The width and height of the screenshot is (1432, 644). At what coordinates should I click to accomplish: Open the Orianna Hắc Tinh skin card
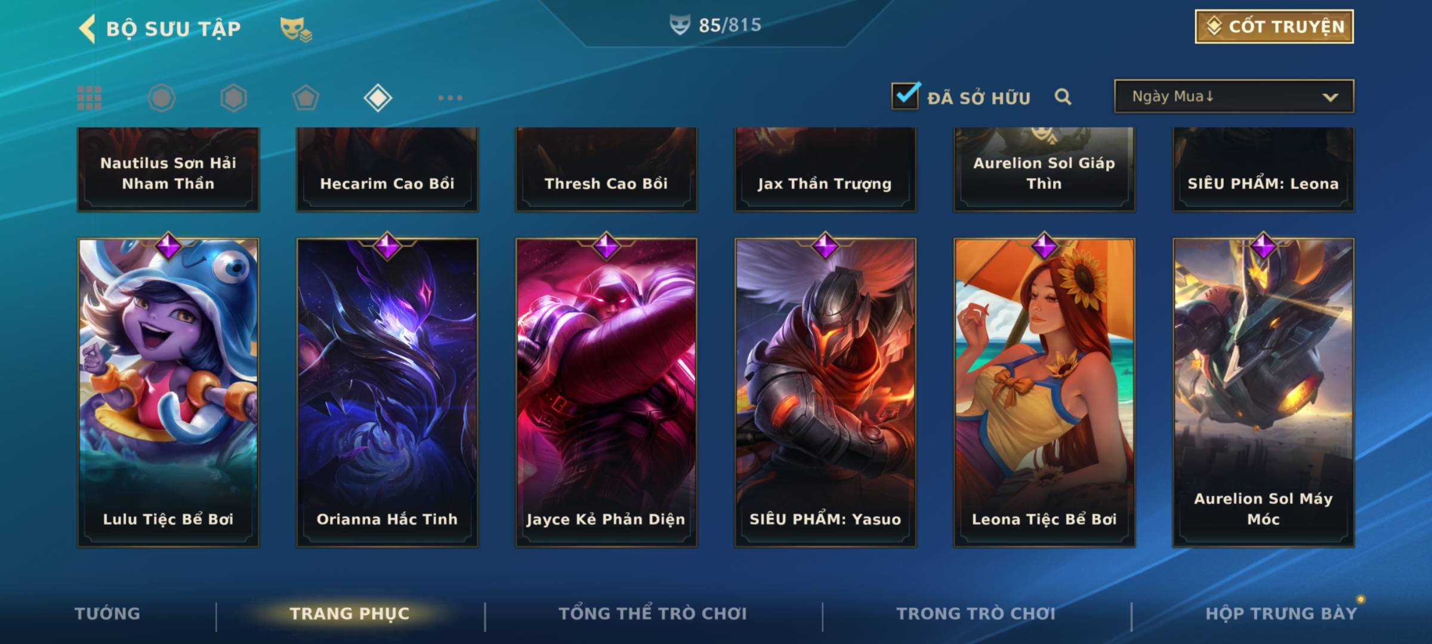[x=387, y=392]
